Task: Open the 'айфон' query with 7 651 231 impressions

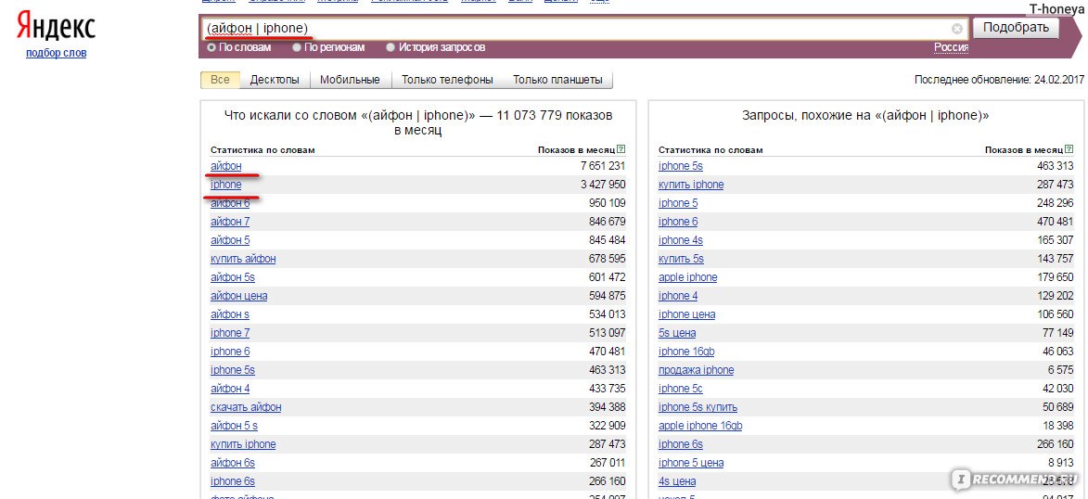Action: pos(226,166)
